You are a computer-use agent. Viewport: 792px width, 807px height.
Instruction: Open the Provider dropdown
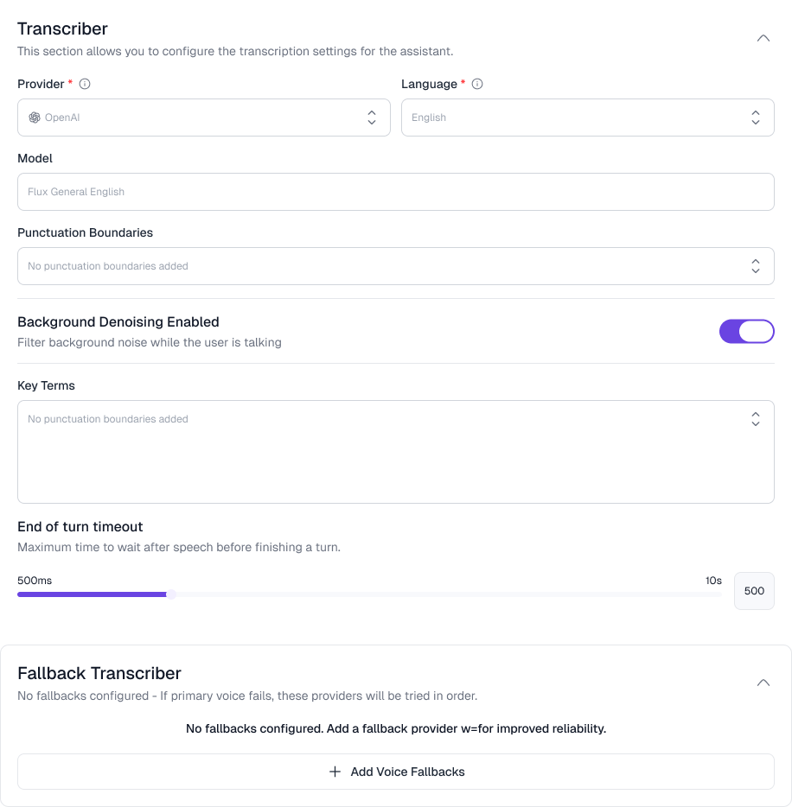click(x=203, y=118)
